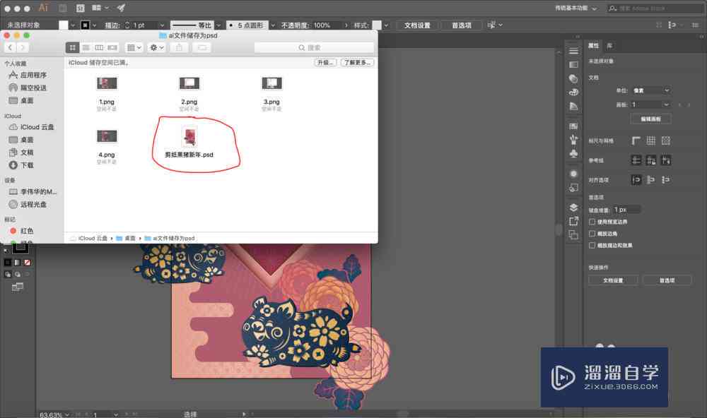Switch Finder to icon view
Image resolution: width=707 pixels, height=418 pixels.
pos(72,47)
